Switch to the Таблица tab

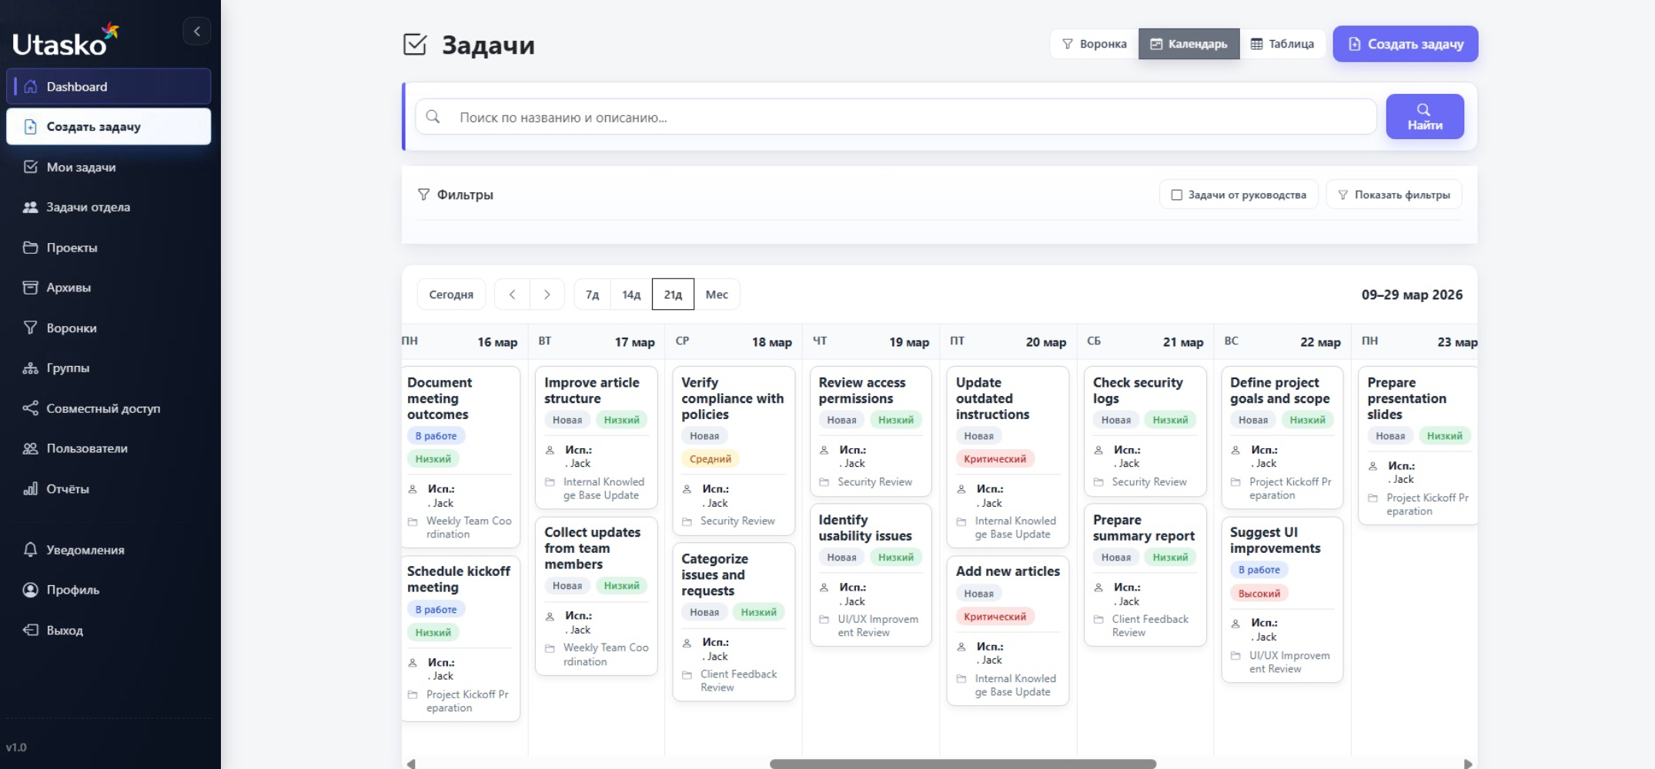[x=1283, y=44]
